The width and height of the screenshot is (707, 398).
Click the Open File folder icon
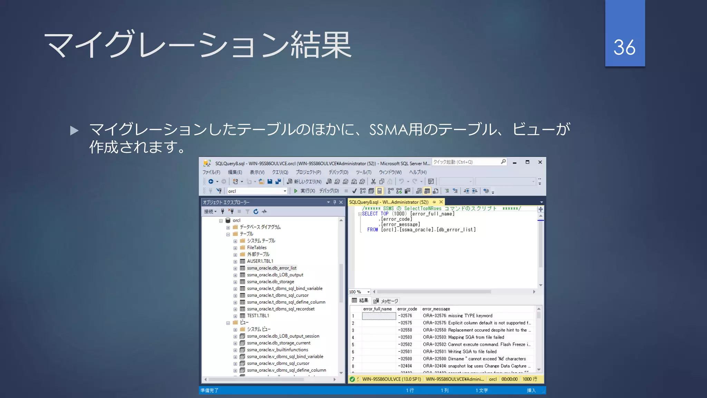262,181
